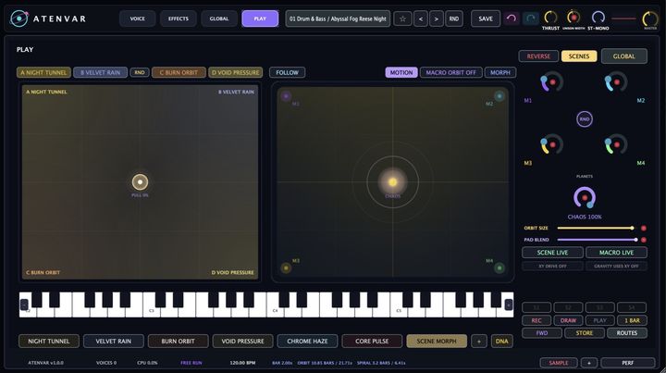
Task: Click the M4 macro knob
Action: (615, 144)
